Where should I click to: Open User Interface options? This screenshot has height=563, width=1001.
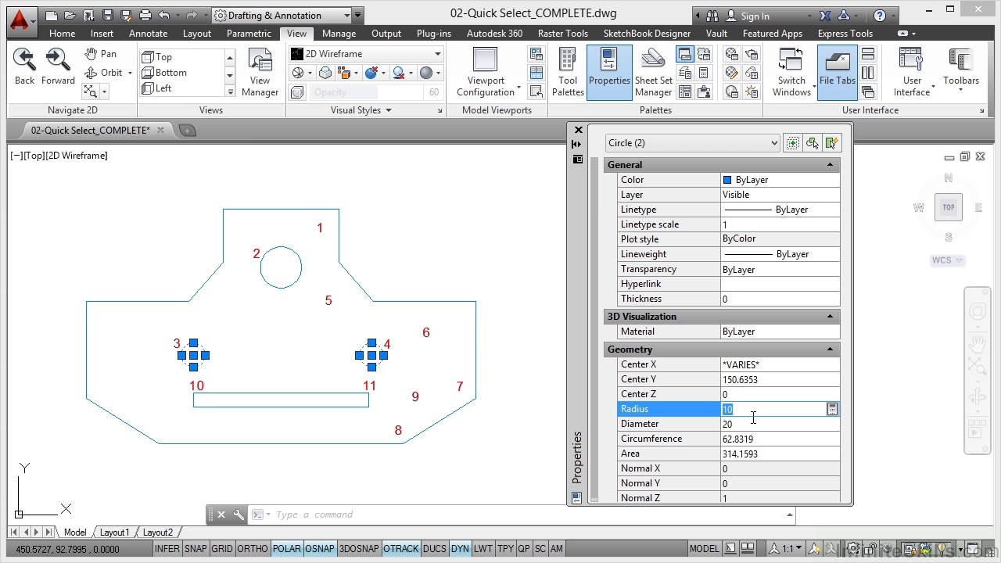coord(912,72)
